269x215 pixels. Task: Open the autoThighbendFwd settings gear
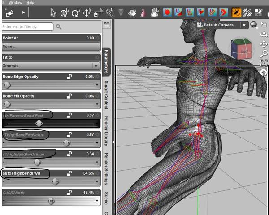point(97,173)
